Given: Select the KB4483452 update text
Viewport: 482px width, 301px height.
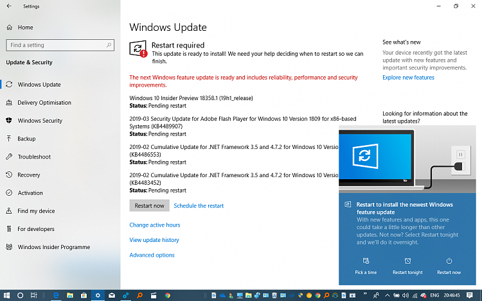Looking at the screenshot, I should pyautogui.click(x=145, y=183).
